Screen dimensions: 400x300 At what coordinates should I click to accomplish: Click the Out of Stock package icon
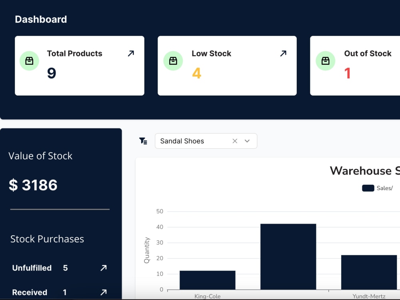(325, 60)
